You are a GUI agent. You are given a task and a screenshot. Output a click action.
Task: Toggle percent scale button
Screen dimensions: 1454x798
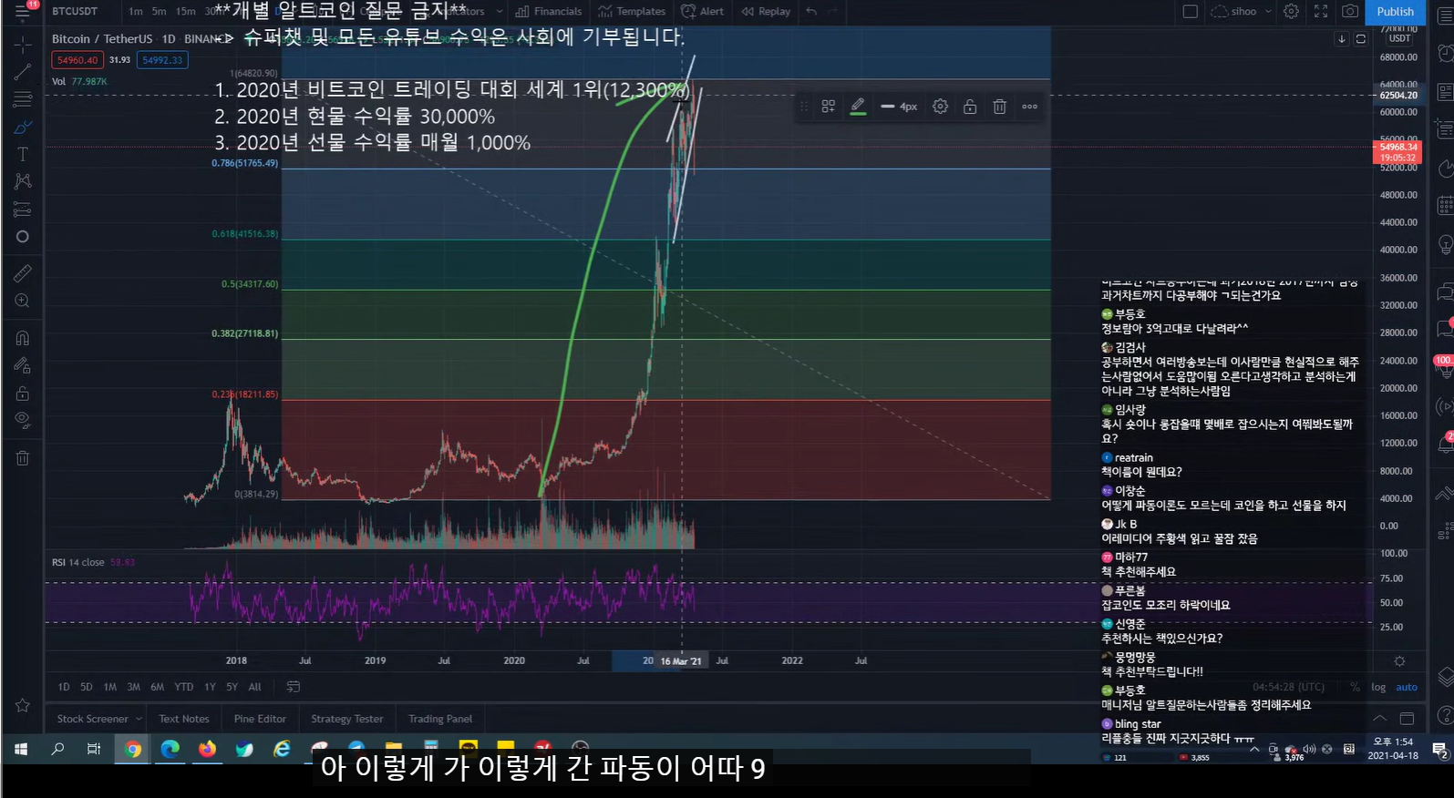1355,687
